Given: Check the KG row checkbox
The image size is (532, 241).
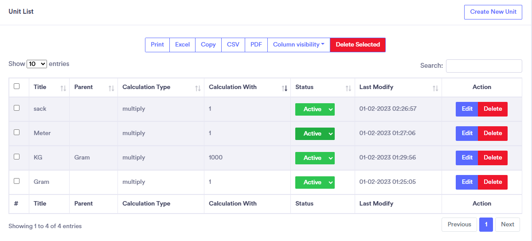Looking at the screenshot, I should [x=17, y=156].
